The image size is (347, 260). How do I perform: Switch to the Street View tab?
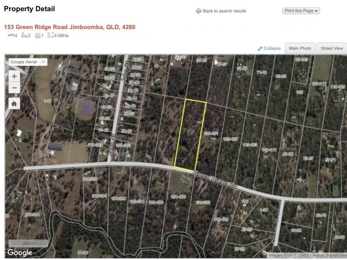pyautogui.click(x=332, y=49)
